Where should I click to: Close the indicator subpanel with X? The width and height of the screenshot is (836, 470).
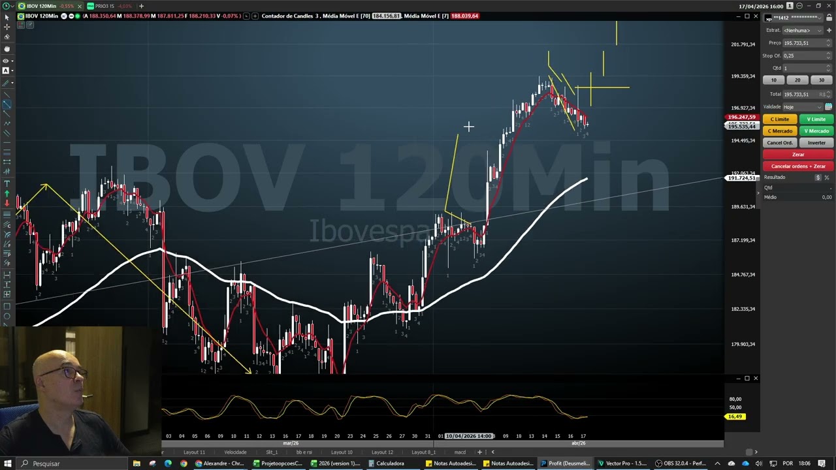point(756,379)
